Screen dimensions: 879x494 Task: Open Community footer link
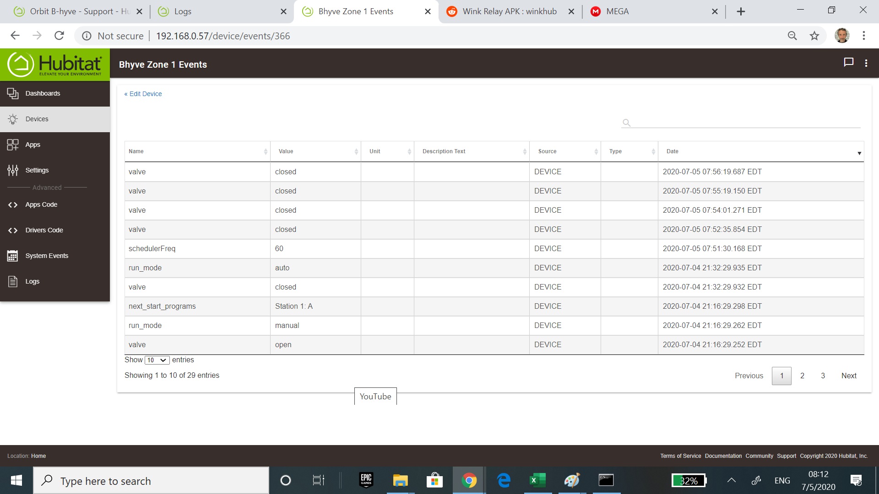click(759, 456)
